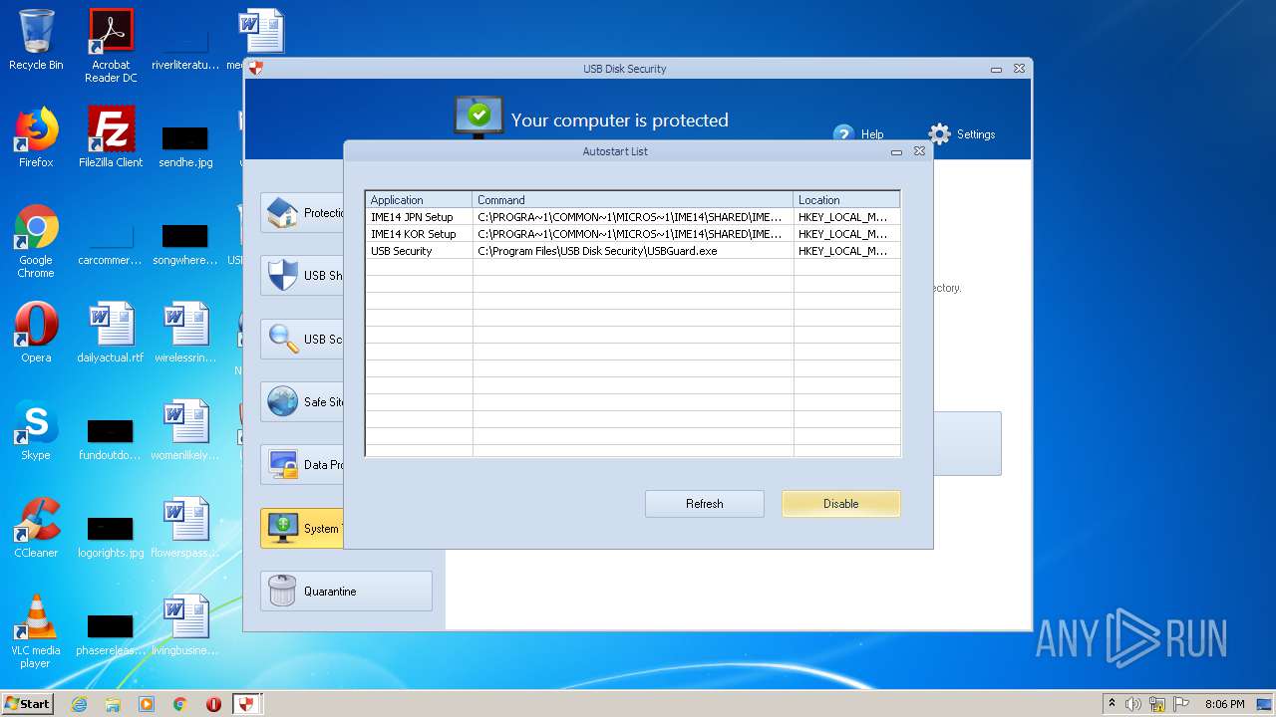Click the USBGuard.exe command path cell
Viewport: 1276px width, 717px height.
(633, 251)
